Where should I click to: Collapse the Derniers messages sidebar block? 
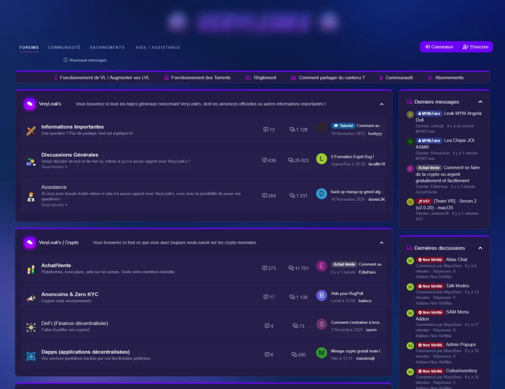[480, 102]
